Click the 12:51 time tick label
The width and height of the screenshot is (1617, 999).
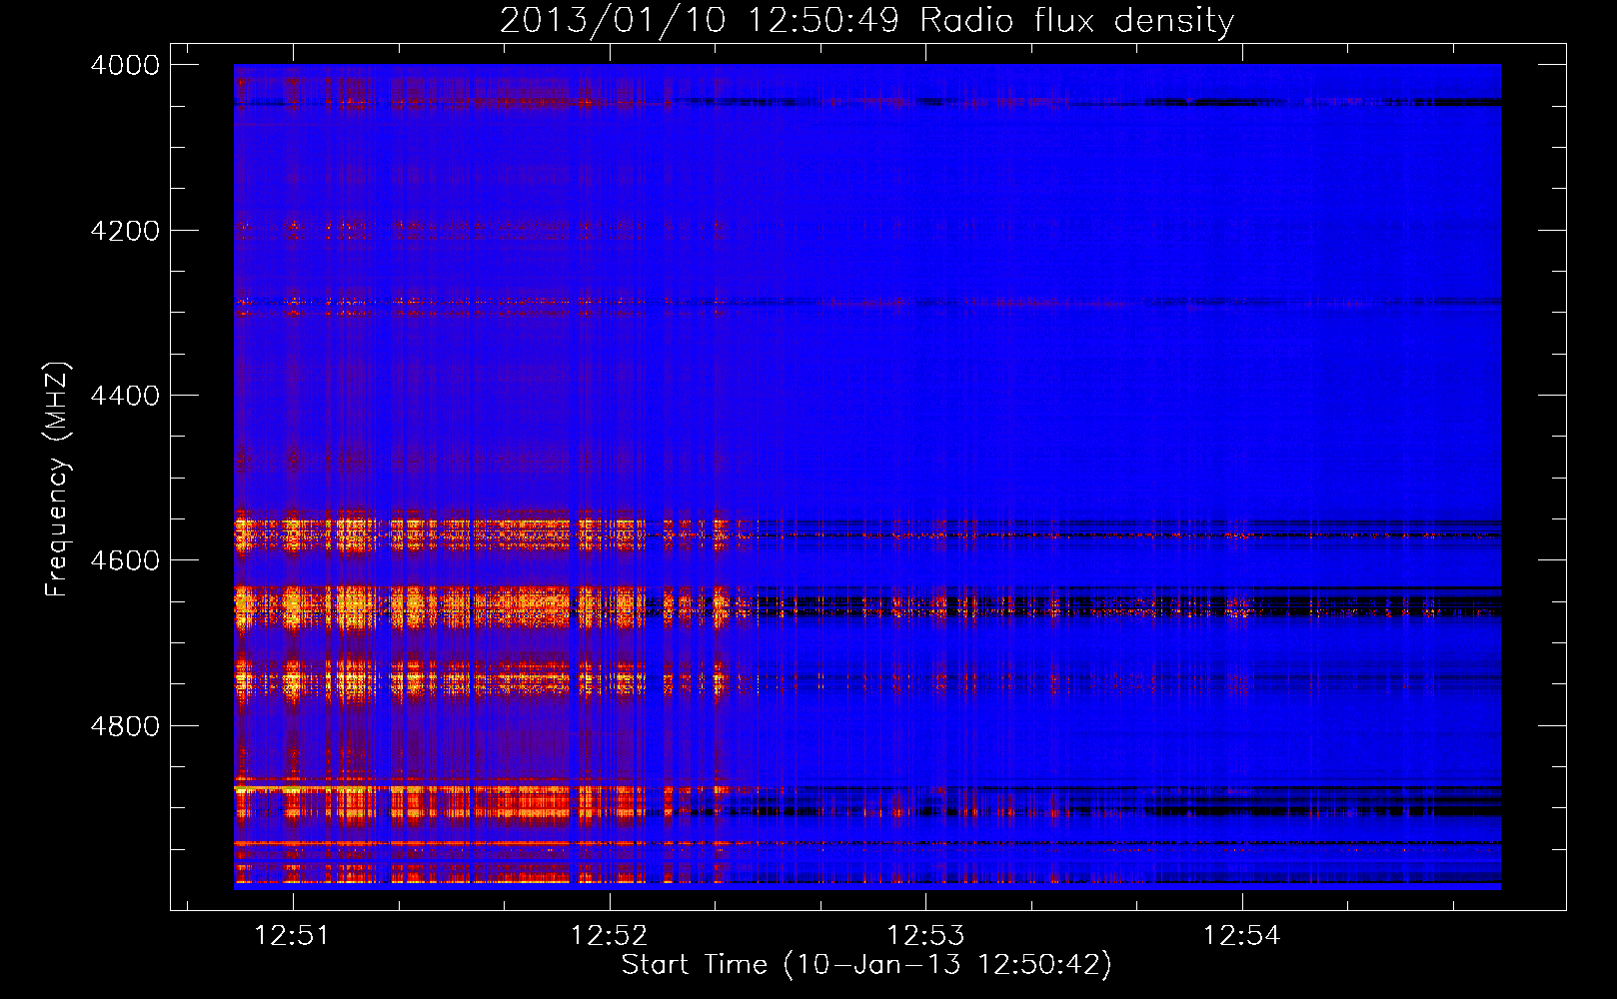292,935
